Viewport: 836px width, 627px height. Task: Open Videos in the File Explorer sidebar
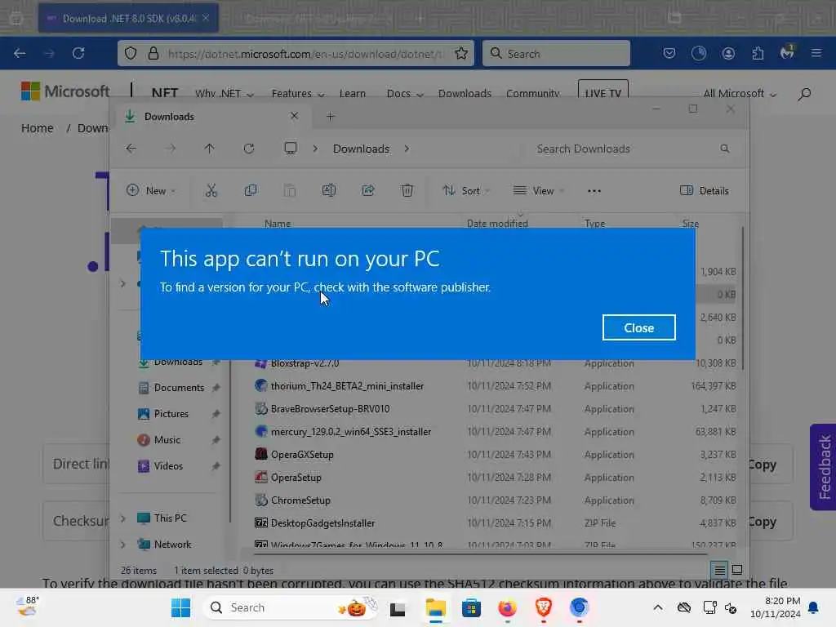(x=168, y=466)
